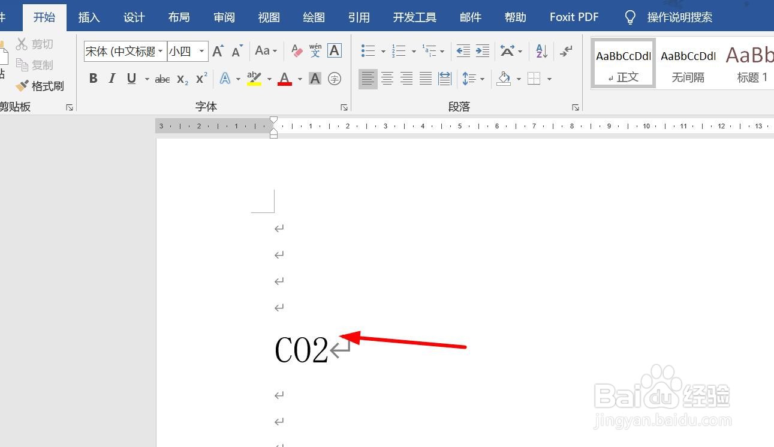Click the numbering list icon

399,51
